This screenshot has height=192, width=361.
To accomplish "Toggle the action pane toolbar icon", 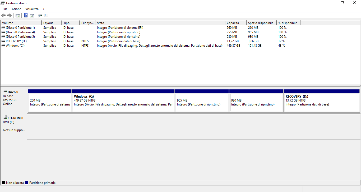I will tap(32, 16).
